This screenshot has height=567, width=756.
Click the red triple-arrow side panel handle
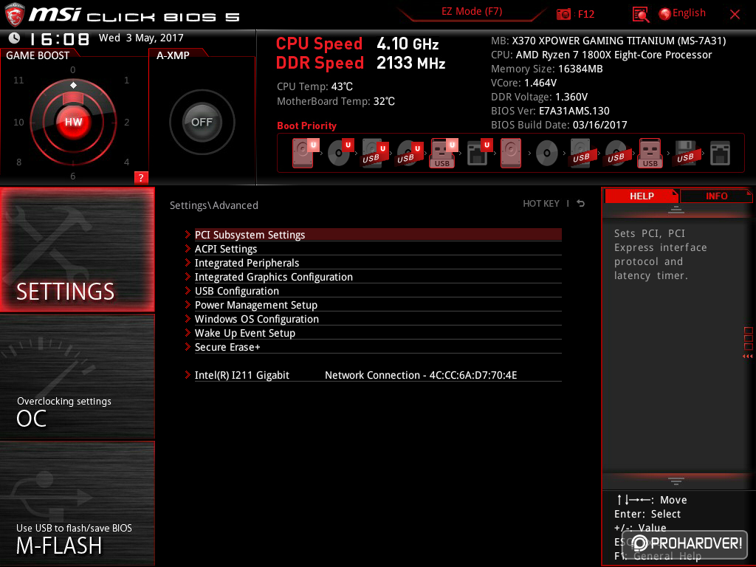(748, 357)
